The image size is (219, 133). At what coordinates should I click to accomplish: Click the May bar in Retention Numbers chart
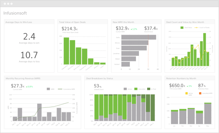[x=208, y=113]
